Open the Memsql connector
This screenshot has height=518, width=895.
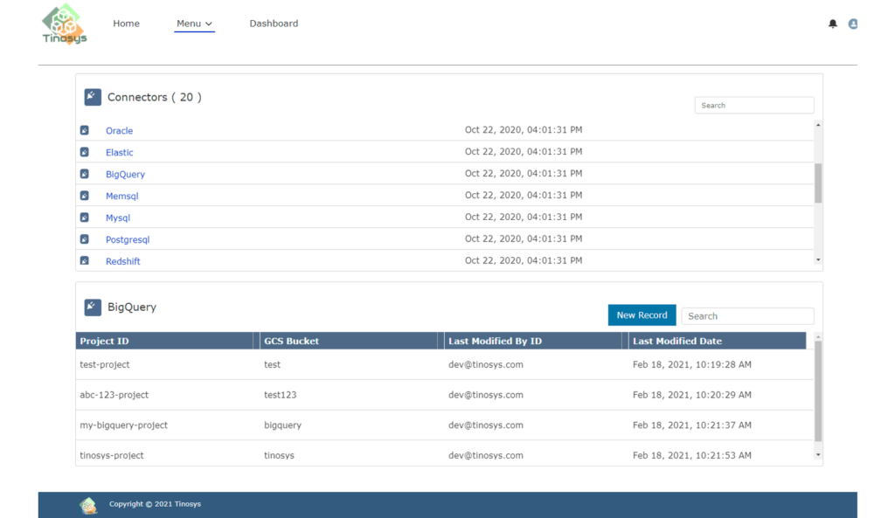(122, 196)
